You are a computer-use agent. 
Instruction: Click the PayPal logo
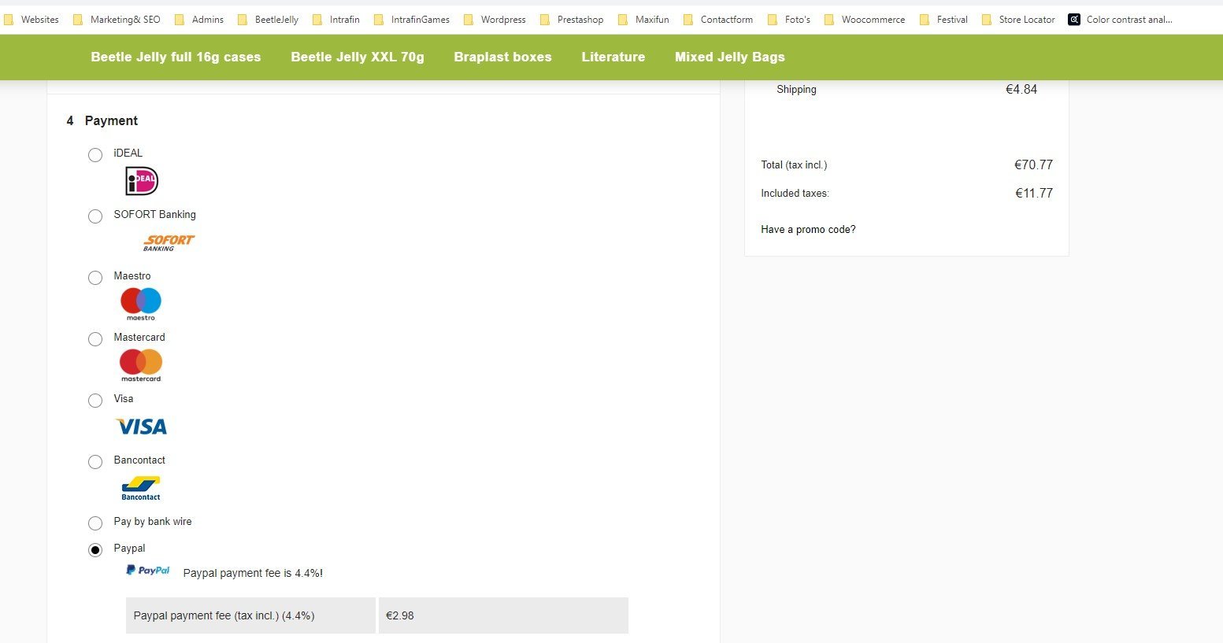coord(148,571)
